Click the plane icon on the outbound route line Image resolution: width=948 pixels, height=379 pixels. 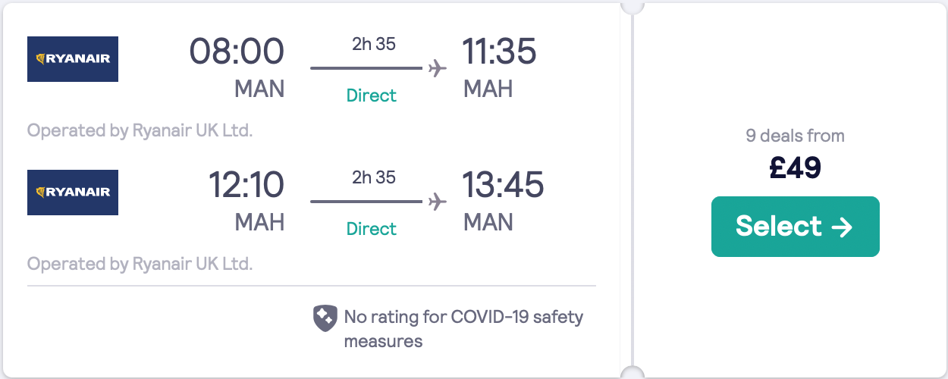pyautogui.click(x=437, y=69)
